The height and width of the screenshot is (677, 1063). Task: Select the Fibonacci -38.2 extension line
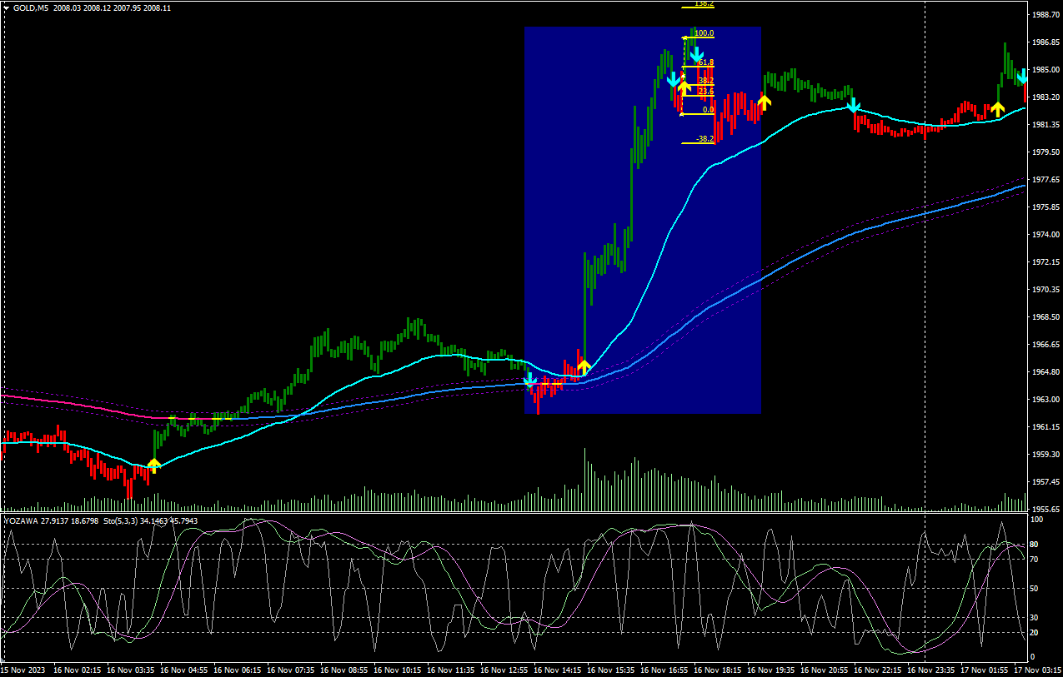coord(697,142)
